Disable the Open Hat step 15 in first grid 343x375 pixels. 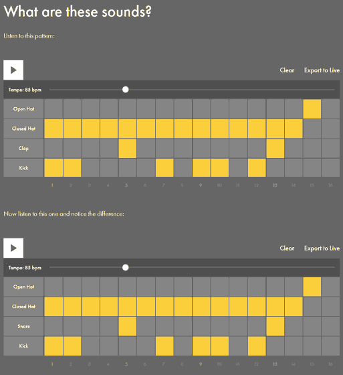coord(312,108)
